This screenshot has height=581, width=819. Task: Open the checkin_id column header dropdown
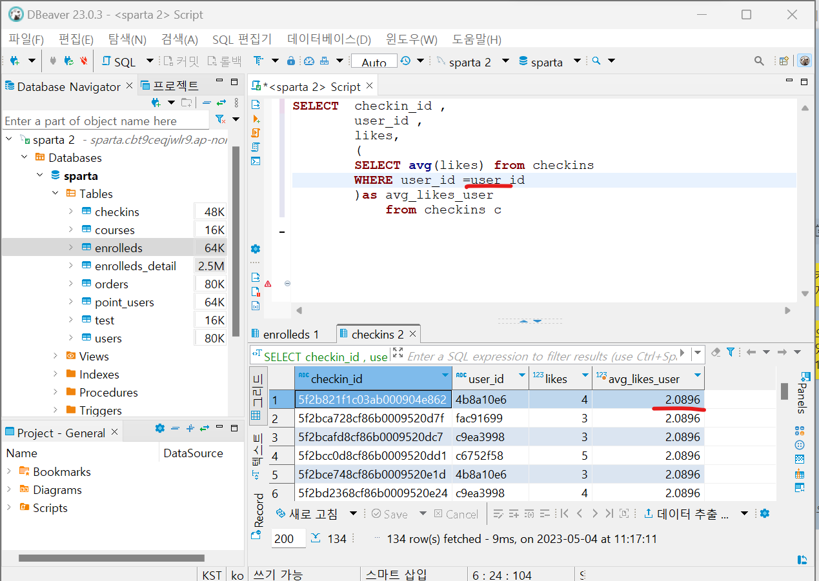point(445,375)
